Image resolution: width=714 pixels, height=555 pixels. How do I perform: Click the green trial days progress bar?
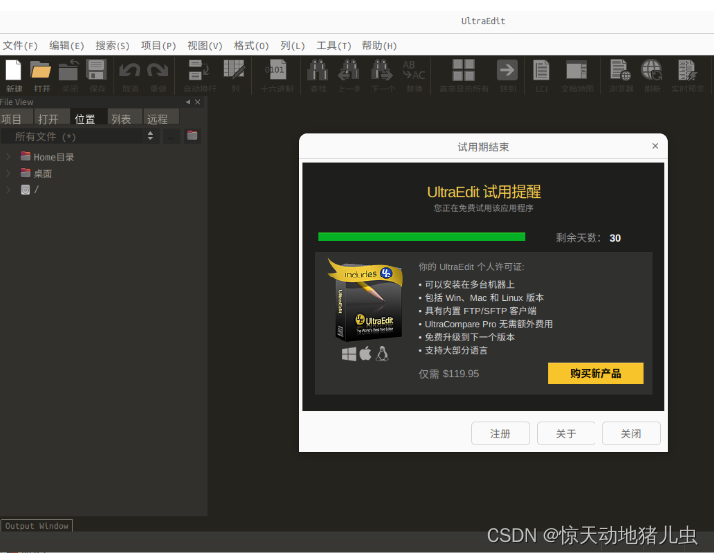point(421,237)
